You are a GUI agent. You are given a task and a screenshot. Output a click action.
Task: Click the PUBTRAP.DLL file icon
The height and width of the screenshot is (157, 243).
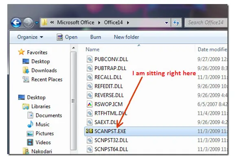90,68
